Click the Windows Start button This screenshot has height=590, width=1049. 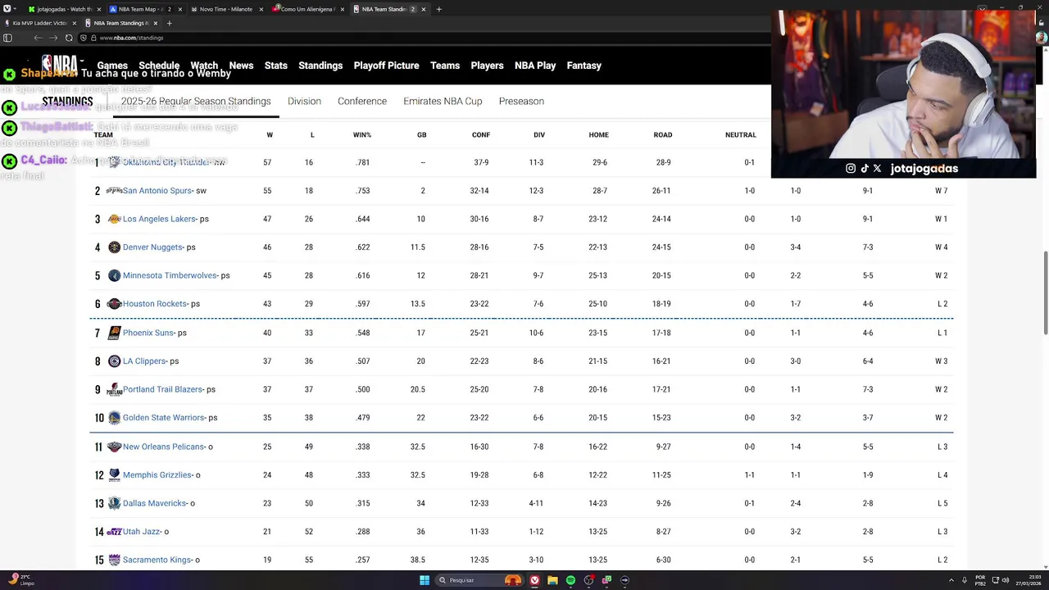(425, 580)
